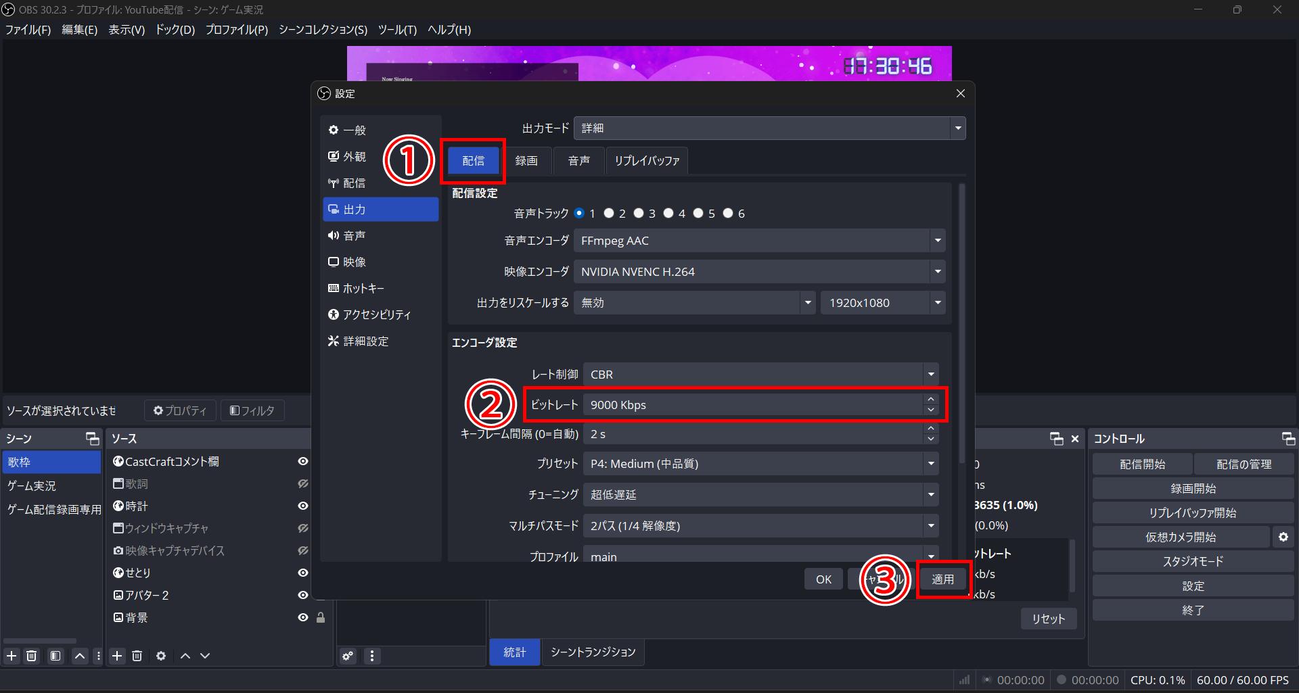Close the stats dock with X
The width and height of the screenshot is (1299, 693).
click(1075, 439)
